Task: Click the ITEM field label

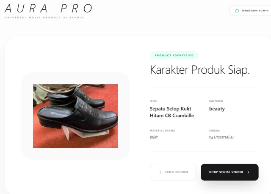Action: [153, 101]
